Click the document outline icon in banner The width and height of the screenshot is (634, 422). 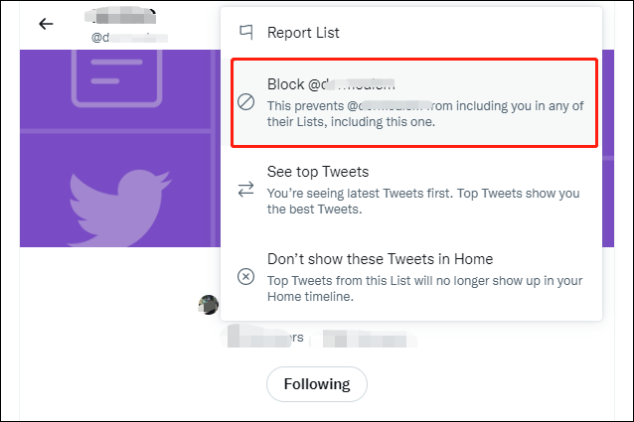117,77
